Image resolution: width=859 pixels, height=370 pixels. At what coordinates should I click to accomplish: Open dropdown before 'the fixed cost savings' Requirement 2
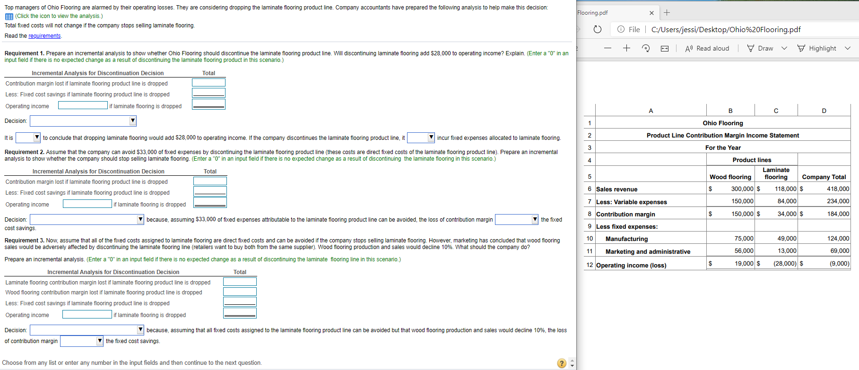pos(517,219)
